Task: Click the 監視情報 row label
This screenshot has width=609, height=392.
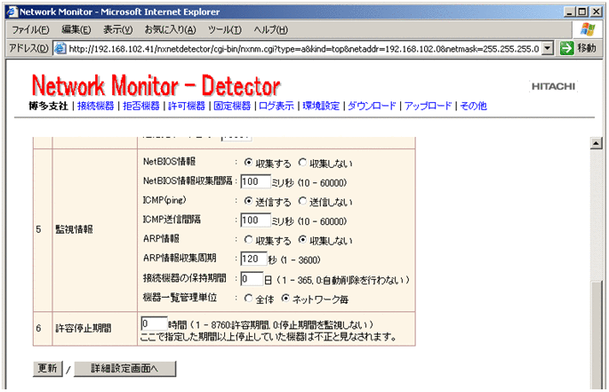Action: (74, 229)
